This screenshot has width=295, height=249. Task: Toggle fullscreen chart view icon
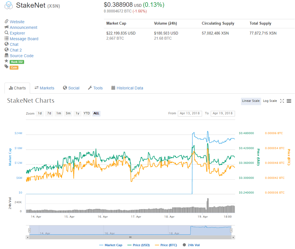pos(282,101)
